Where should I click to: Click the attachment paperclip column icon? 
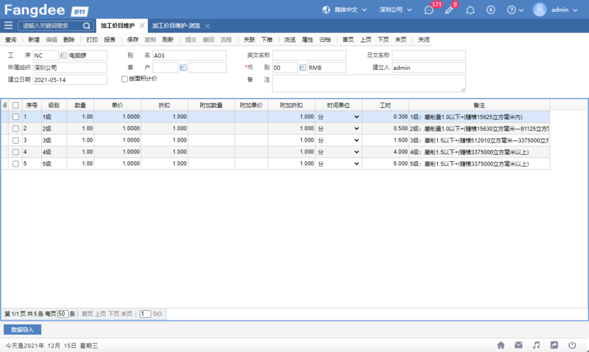(5, 105)
